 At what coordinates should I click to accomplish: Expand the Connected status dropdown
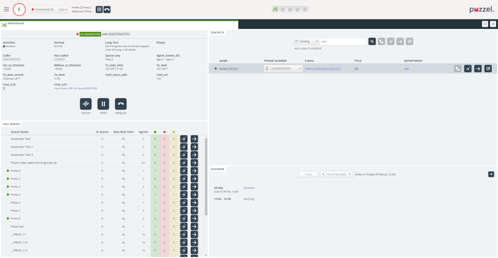pyautogui.click(x=50, y=9)
